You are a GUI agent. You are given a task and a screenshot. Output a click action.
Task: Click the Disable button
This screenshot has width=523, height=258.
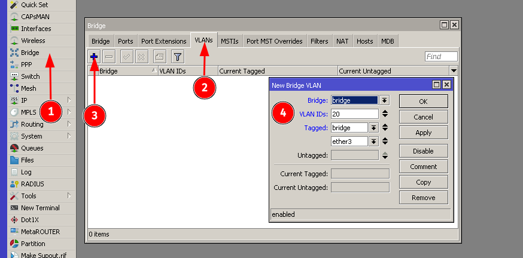(x=423, y=151)
